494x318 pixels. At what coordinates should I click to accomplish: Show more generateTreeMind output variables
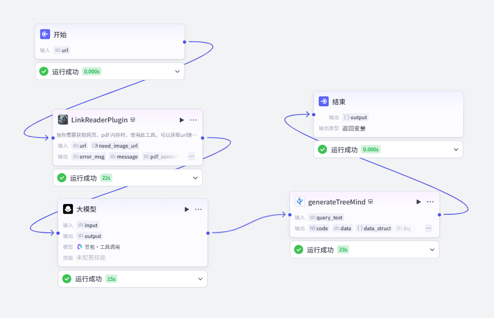click(x=428, y=228)
